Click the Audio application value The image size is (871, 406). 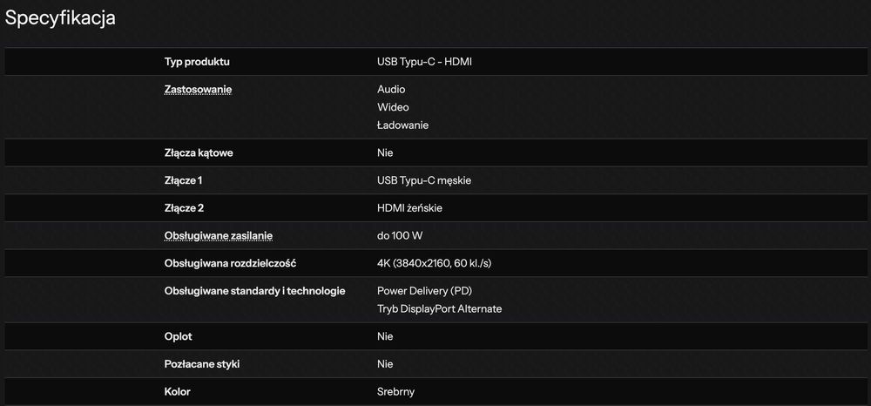pyautogui.click(x=391, y=89)
